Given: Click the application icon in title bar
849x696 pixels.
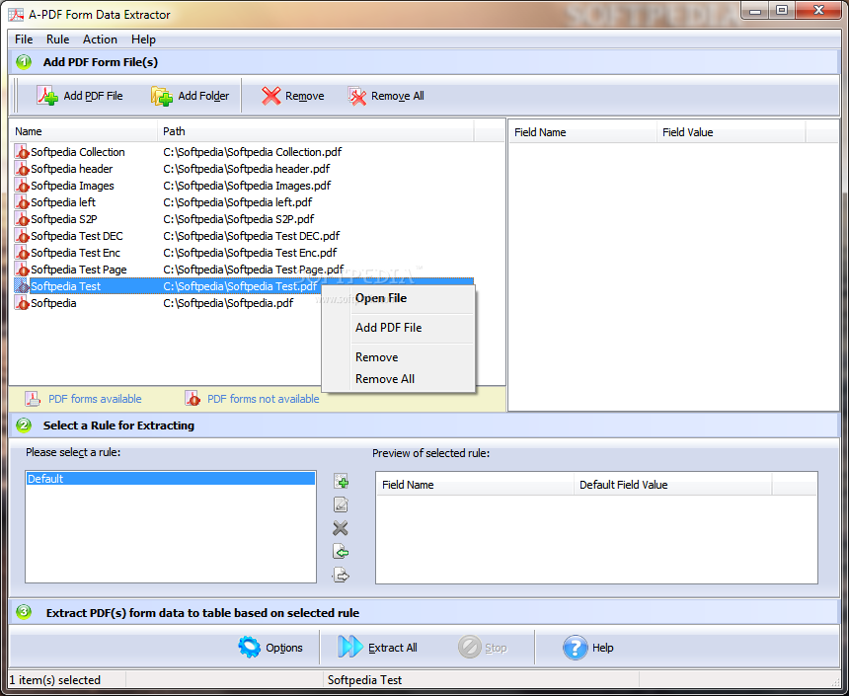Looking at the screenshot, I should [16, 15].
